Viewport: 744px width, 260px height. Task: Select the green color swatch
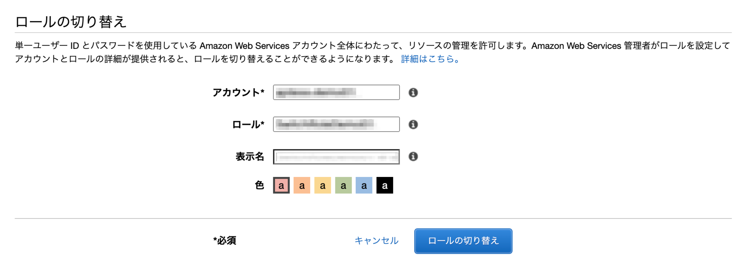343,185
